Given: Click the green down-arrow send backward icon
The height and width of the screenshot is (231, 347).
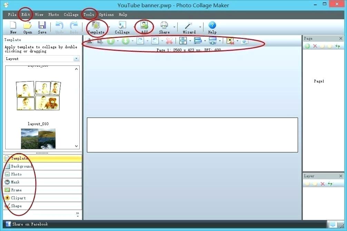Looking at the screenshot, I should (x=126, y=41).
